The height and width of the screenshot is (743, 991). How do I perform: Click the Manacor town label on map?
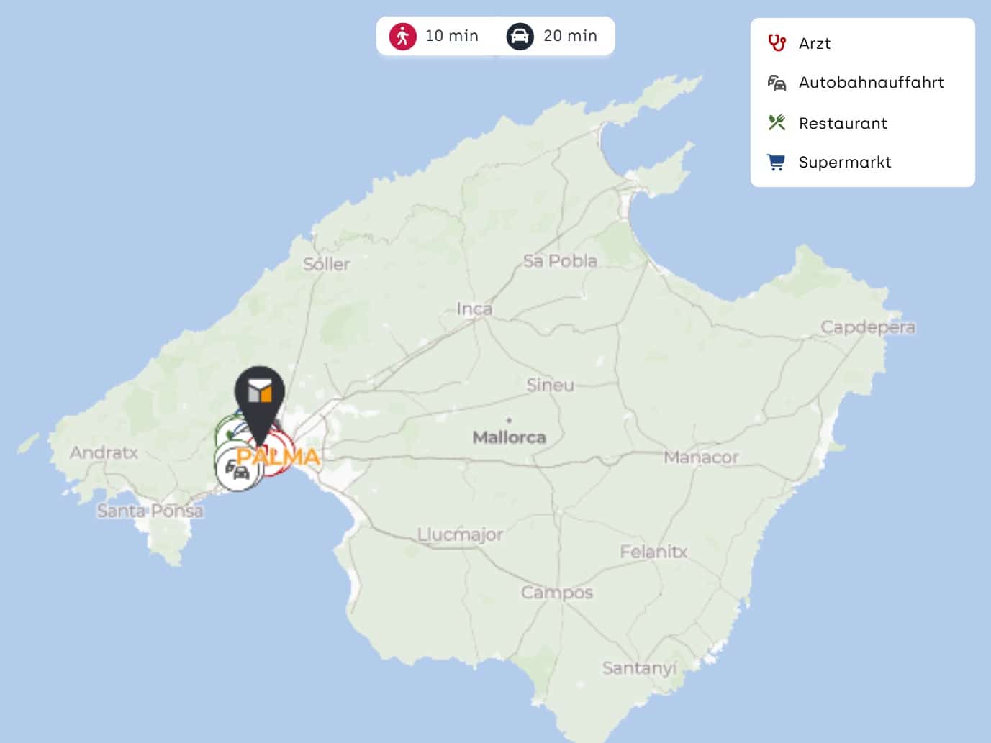pyautogui.click(x=700, y=457)
